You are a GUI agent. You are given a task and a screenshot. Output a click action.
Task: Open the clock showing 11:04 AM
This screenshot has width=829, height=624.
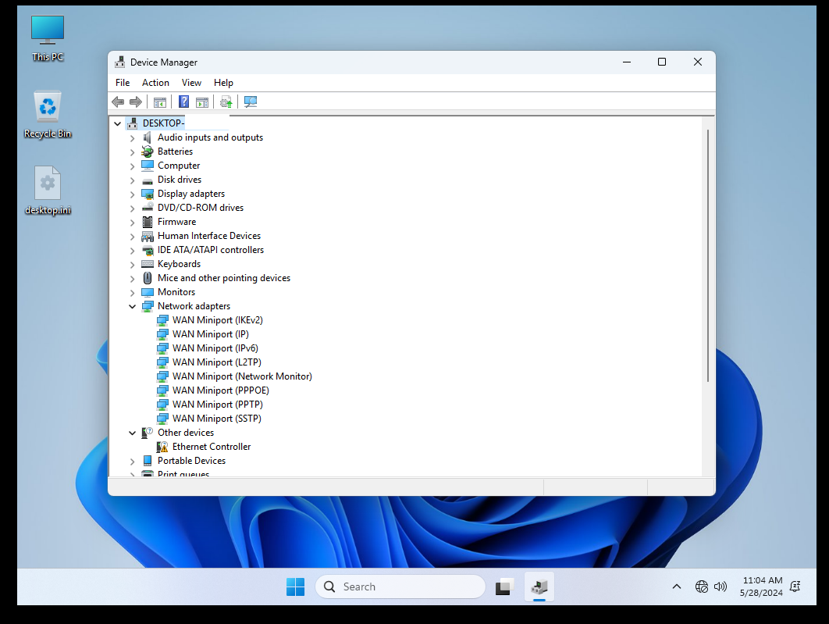(761, 587)
